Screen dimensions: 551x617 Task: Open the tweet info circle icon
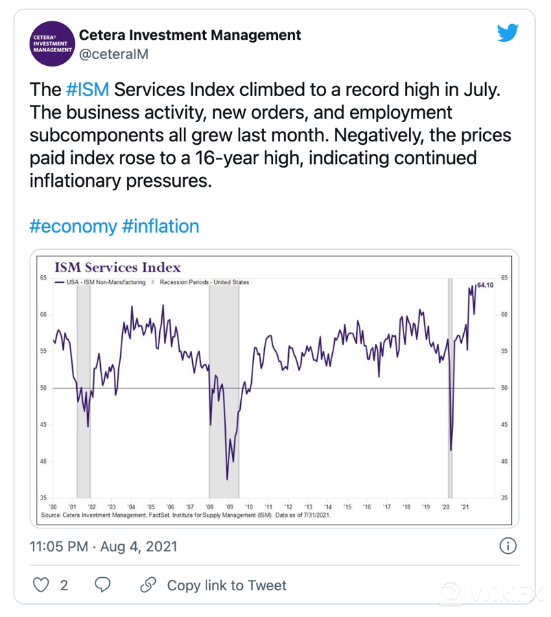(508, 546)
